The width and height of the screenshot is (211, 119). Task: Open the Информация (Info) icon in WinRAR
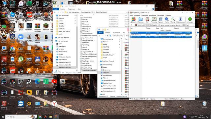(x=180, y=20)
